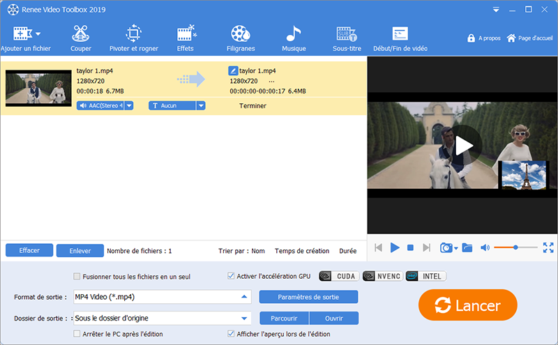Viewport: 558px width, 345px height.
Task: Open the Aucun subtitle dropdown arrow
Action: 201,106
